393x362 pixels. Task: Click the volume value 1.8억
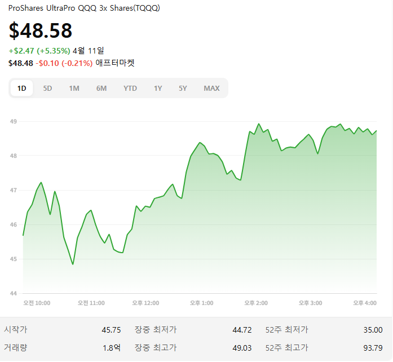pos(112,348)
